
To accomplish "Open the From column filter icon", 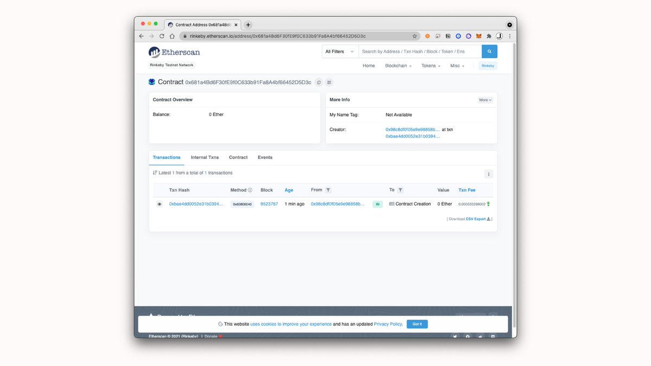I will point(328,190).
